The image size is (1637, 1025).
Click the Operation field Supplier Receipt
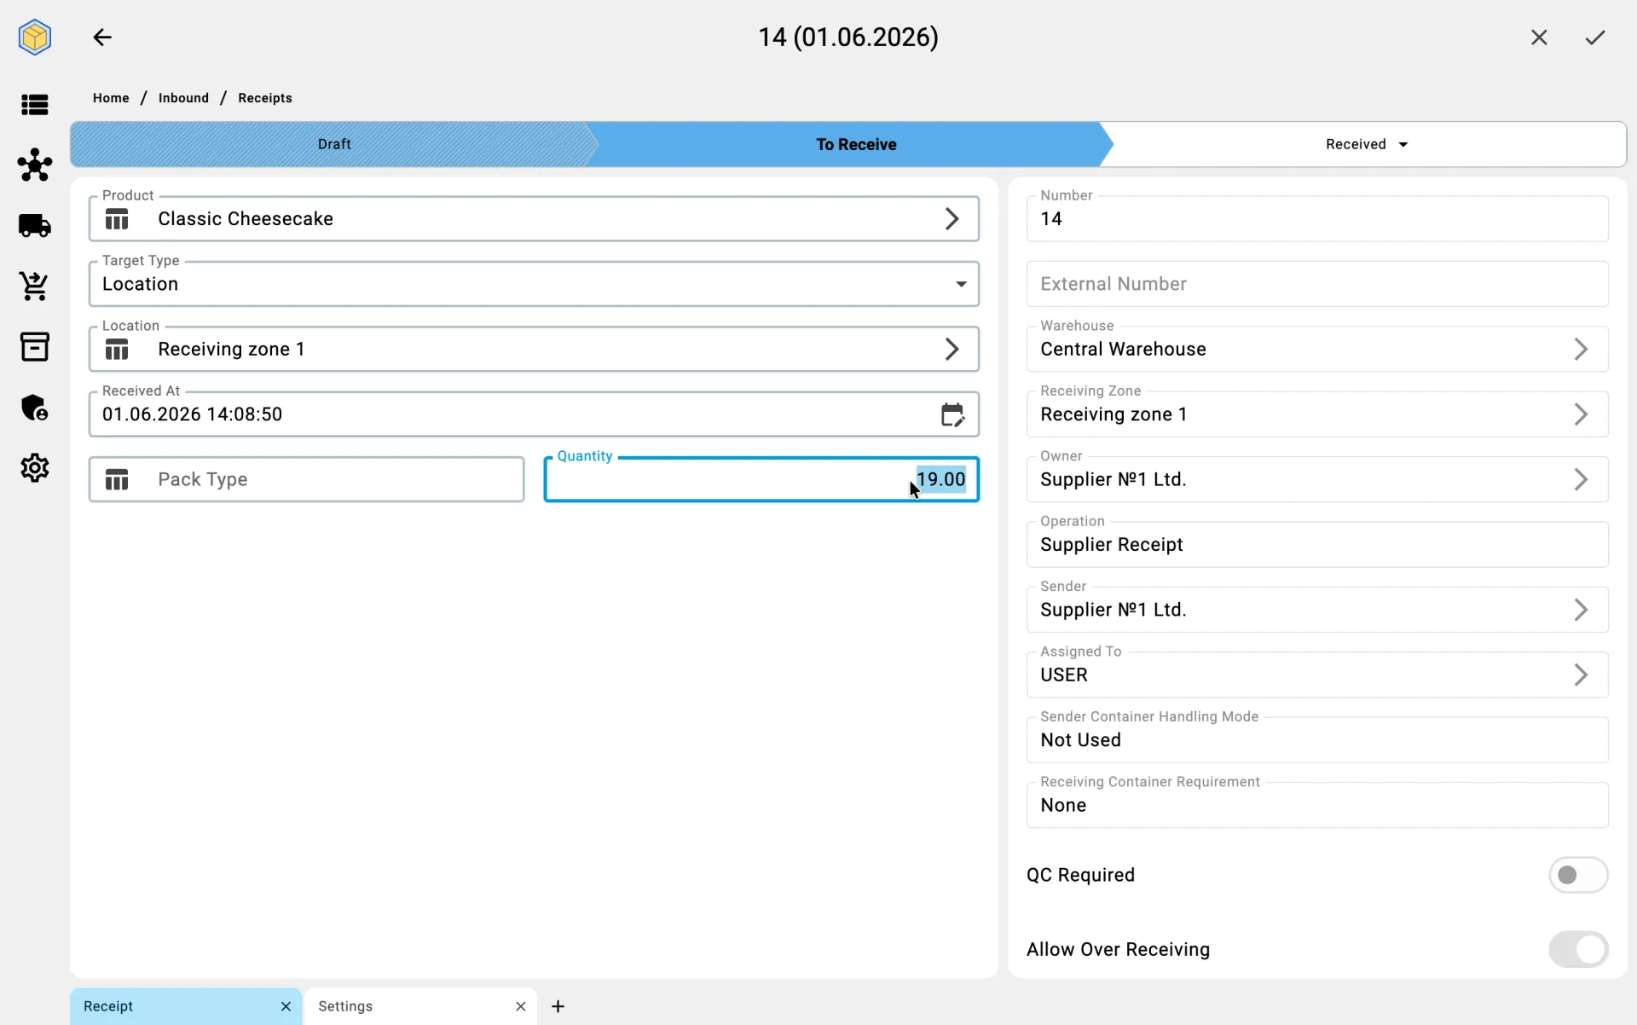pyautogui.click(x=1317, y=545)
